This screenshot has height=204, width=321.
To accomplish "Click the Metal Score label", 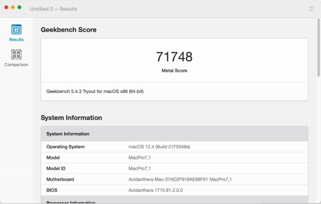I will point(174,71).
